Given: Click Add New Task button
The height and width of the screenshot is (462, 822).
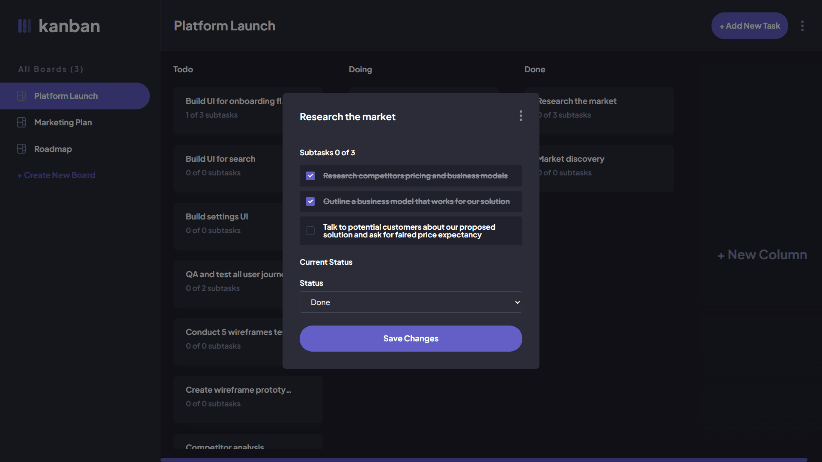Looking at the screenshot, I should [x=749, y=26].
